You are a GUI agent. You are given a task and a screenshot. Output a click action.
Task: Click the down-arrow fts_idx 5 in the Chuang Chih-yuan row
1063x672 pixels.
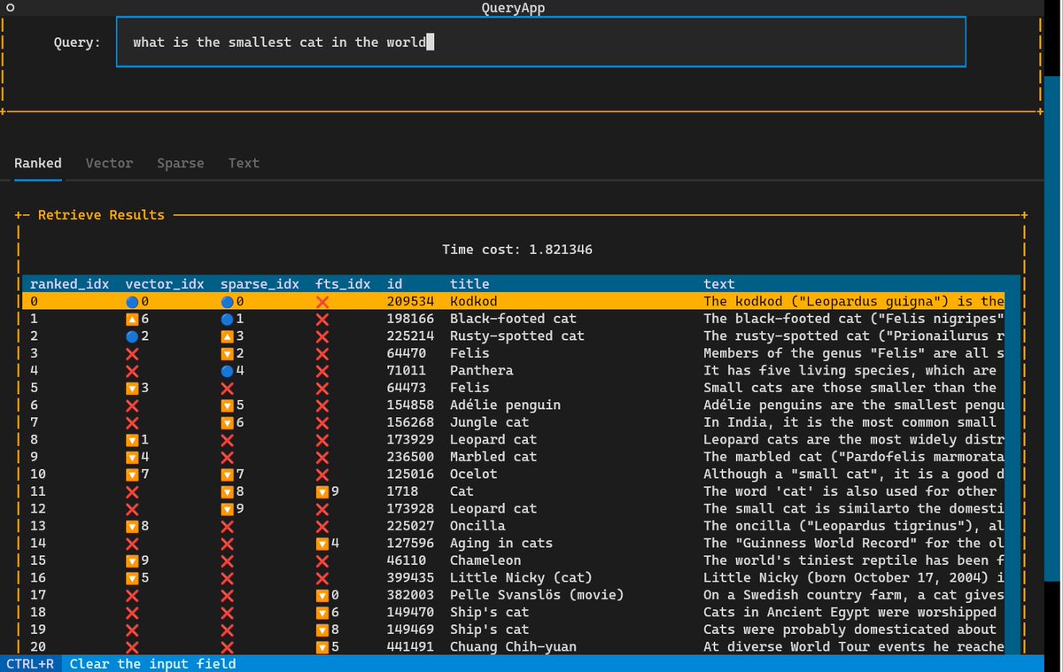point(327,646)
